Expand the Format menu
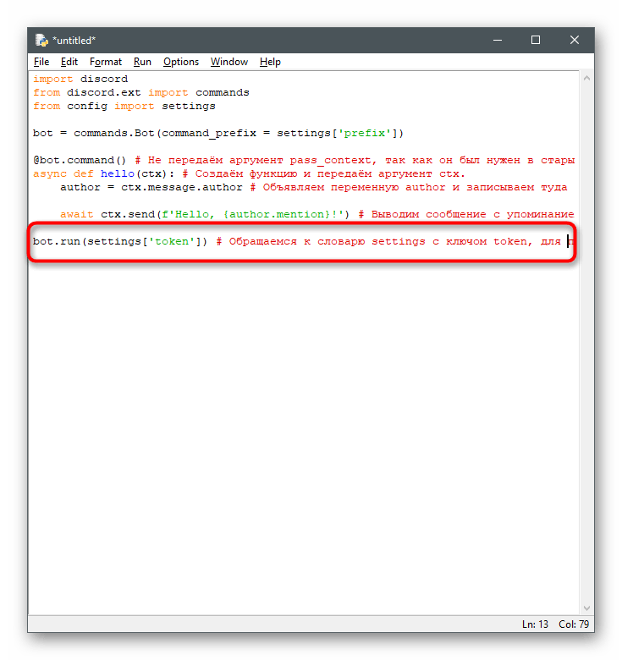The height and width of the screenshot is (660, 622). coord(106,62)
